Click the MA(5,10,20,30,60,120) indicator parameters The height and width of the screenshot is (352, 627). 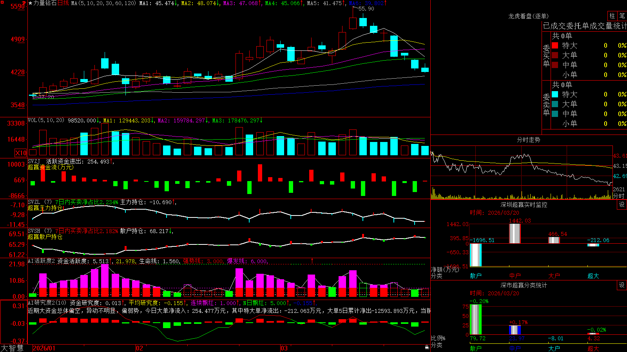pyautogui.click(x=103, y=3)
